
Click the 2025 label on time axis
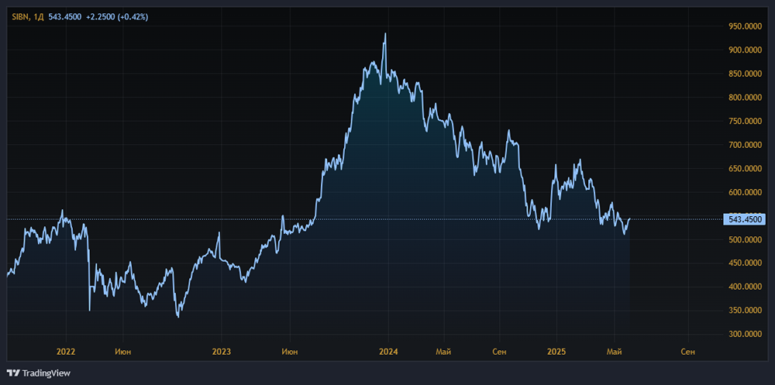556,352
